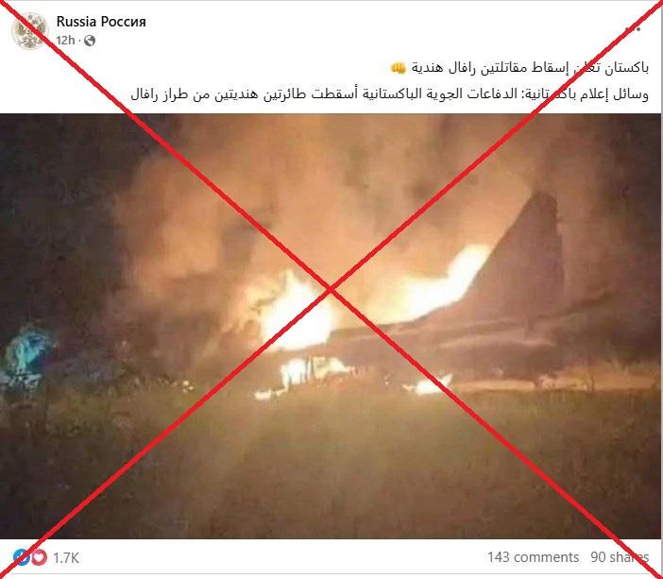Viewport: 663px width, 579px height.
Task: Open the 143 comments link
Action: [533, 557]
